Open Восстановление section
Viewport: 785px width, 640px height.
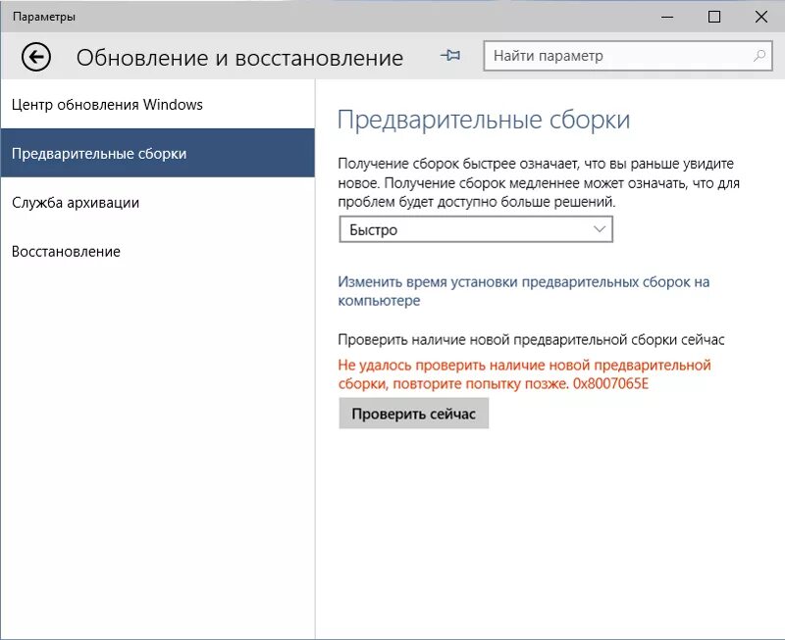[158, 251]
